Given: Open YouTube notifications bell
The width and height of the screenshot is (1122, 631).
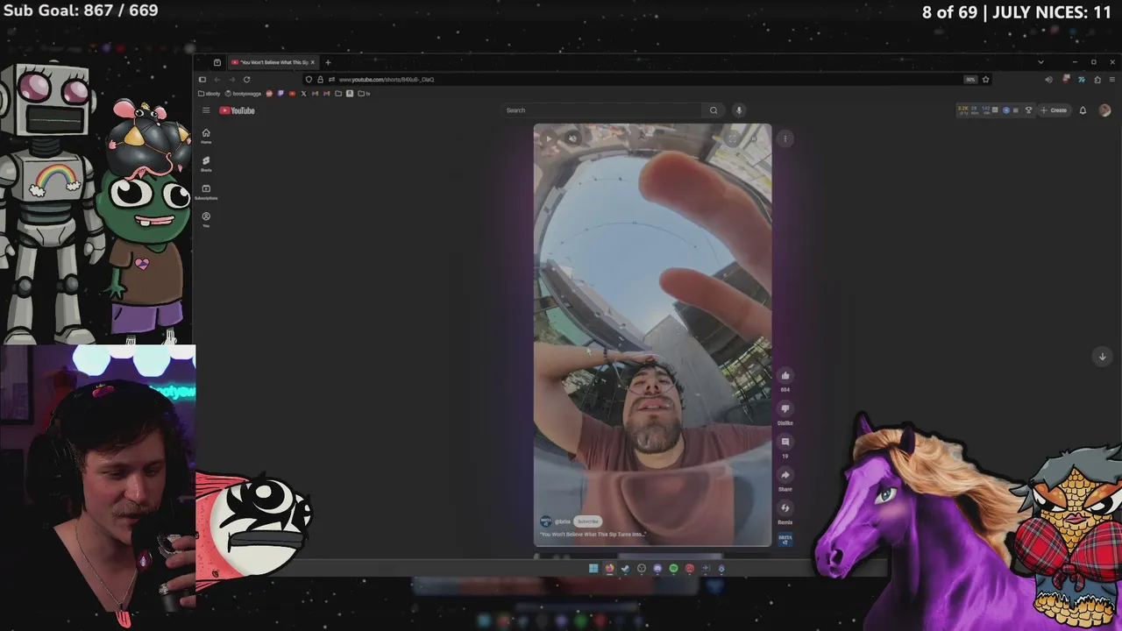Looking at the screenshot, I should [x=1083, y=110].
